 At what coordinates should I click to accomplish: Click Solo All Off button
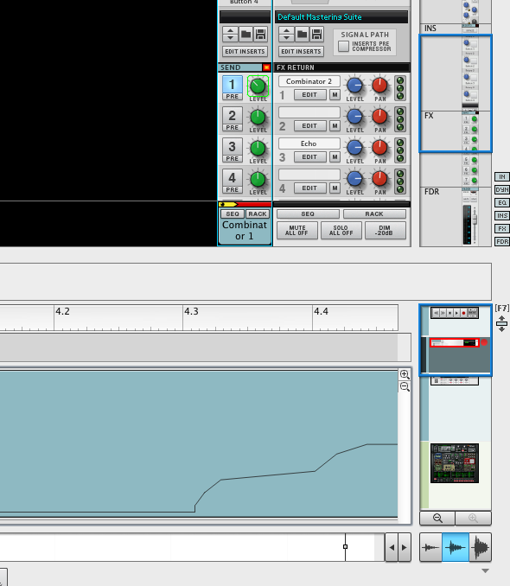pos(341,230)
